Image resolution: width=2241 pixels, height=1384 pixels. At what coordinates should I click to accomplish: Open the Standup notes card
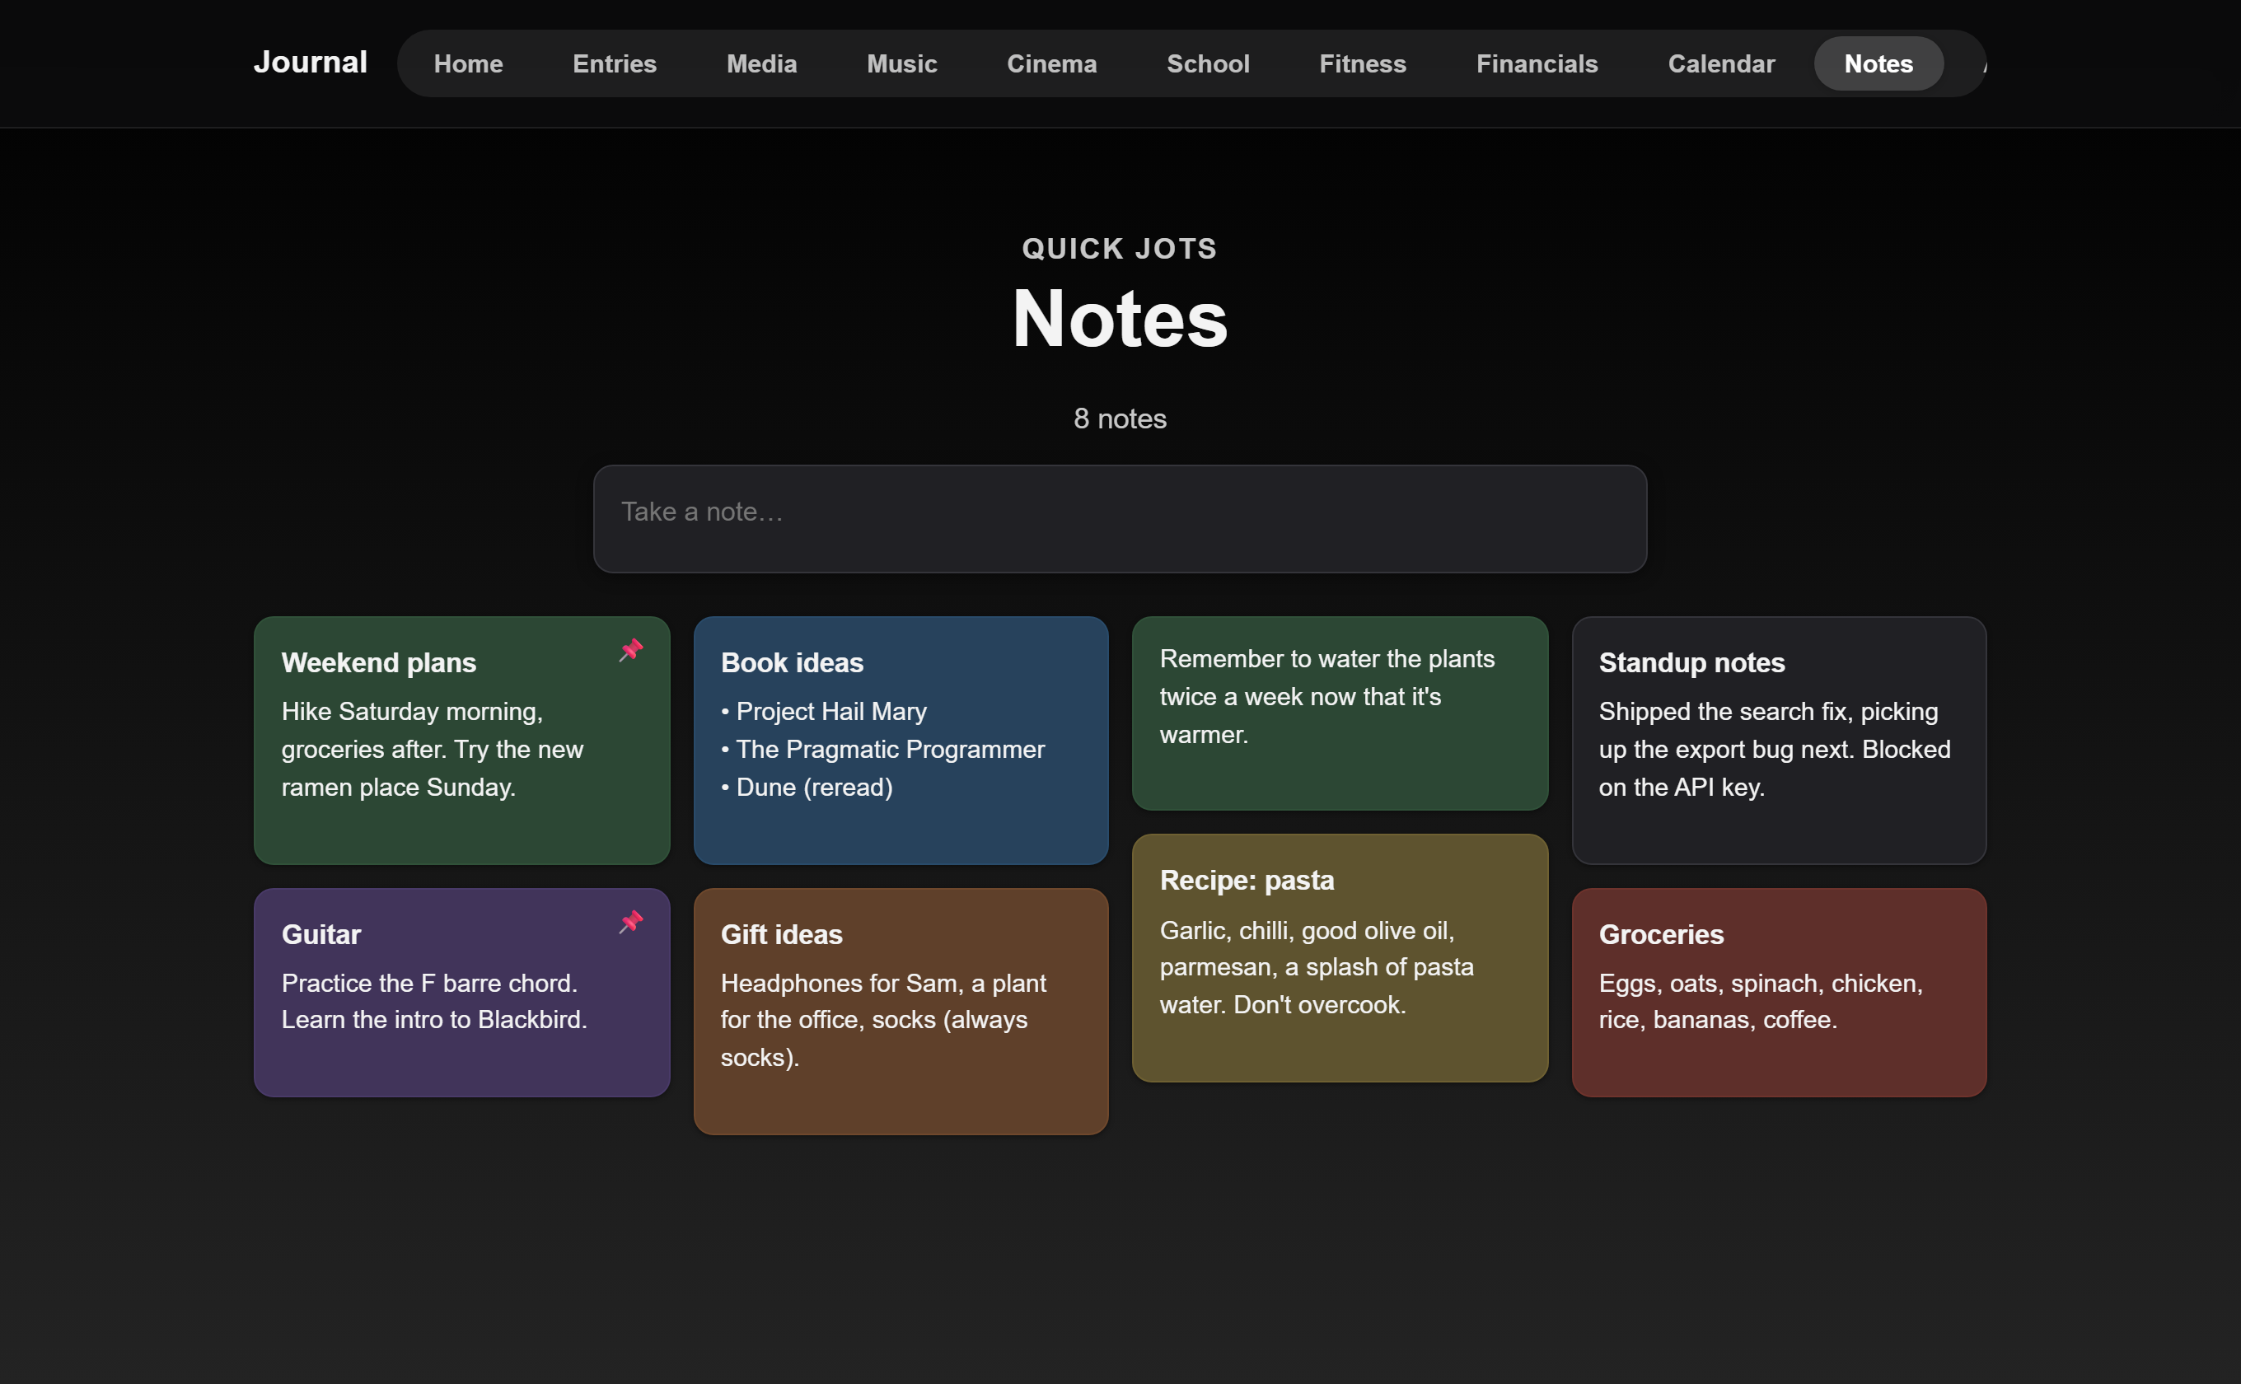click(x=1779, y=741)
